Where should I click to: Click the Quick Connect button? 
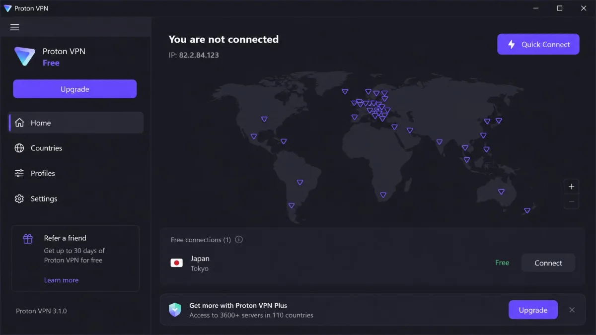click(x=538, y=44)
